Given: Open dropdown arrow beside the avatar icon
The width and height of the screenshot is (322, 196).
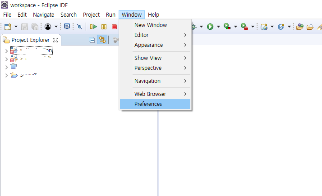Looking at the screenshot, I should 56,27.
